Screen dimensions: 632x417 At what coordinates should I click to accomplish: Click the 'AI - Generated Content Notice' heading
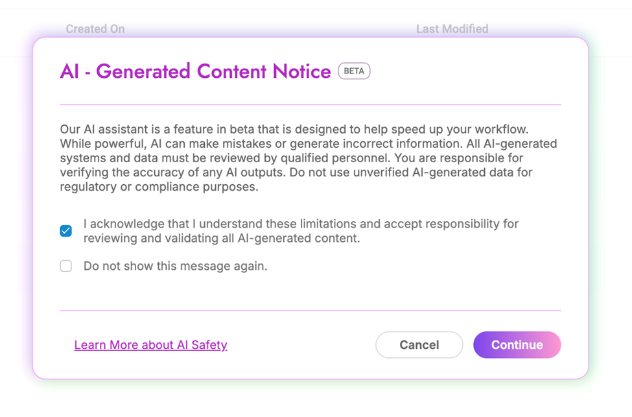click(x=195, y=71)
